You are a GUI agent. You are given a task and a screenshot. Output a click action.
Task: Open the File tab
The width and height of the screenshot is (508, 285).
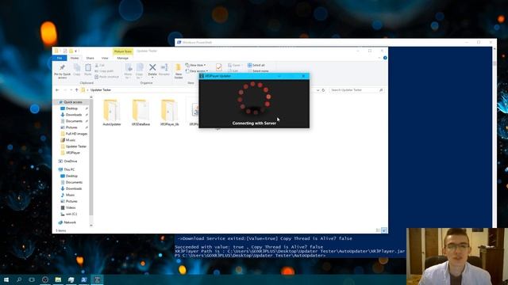tap(60, 58)
